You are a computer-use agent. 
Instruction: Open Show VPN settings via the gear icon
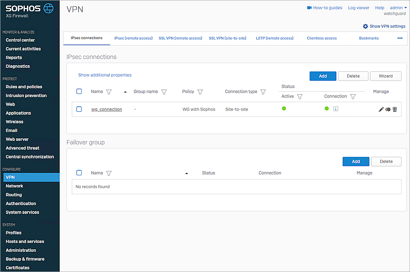pyautogui.click(x=365, y=26)
